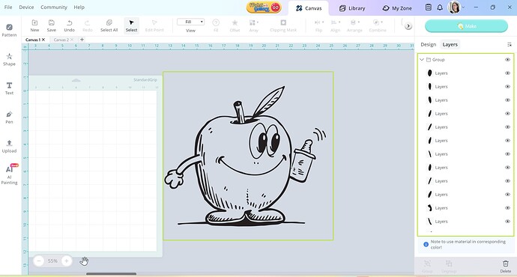Select the Shape tool

(x=9, y=59)
